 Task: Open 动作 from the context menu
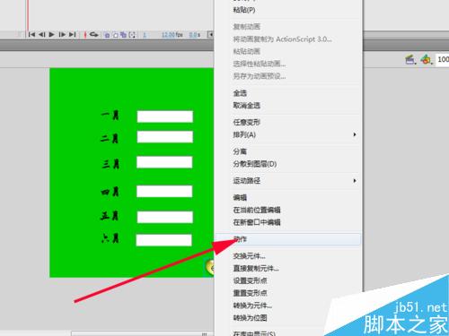pos(289,239)
